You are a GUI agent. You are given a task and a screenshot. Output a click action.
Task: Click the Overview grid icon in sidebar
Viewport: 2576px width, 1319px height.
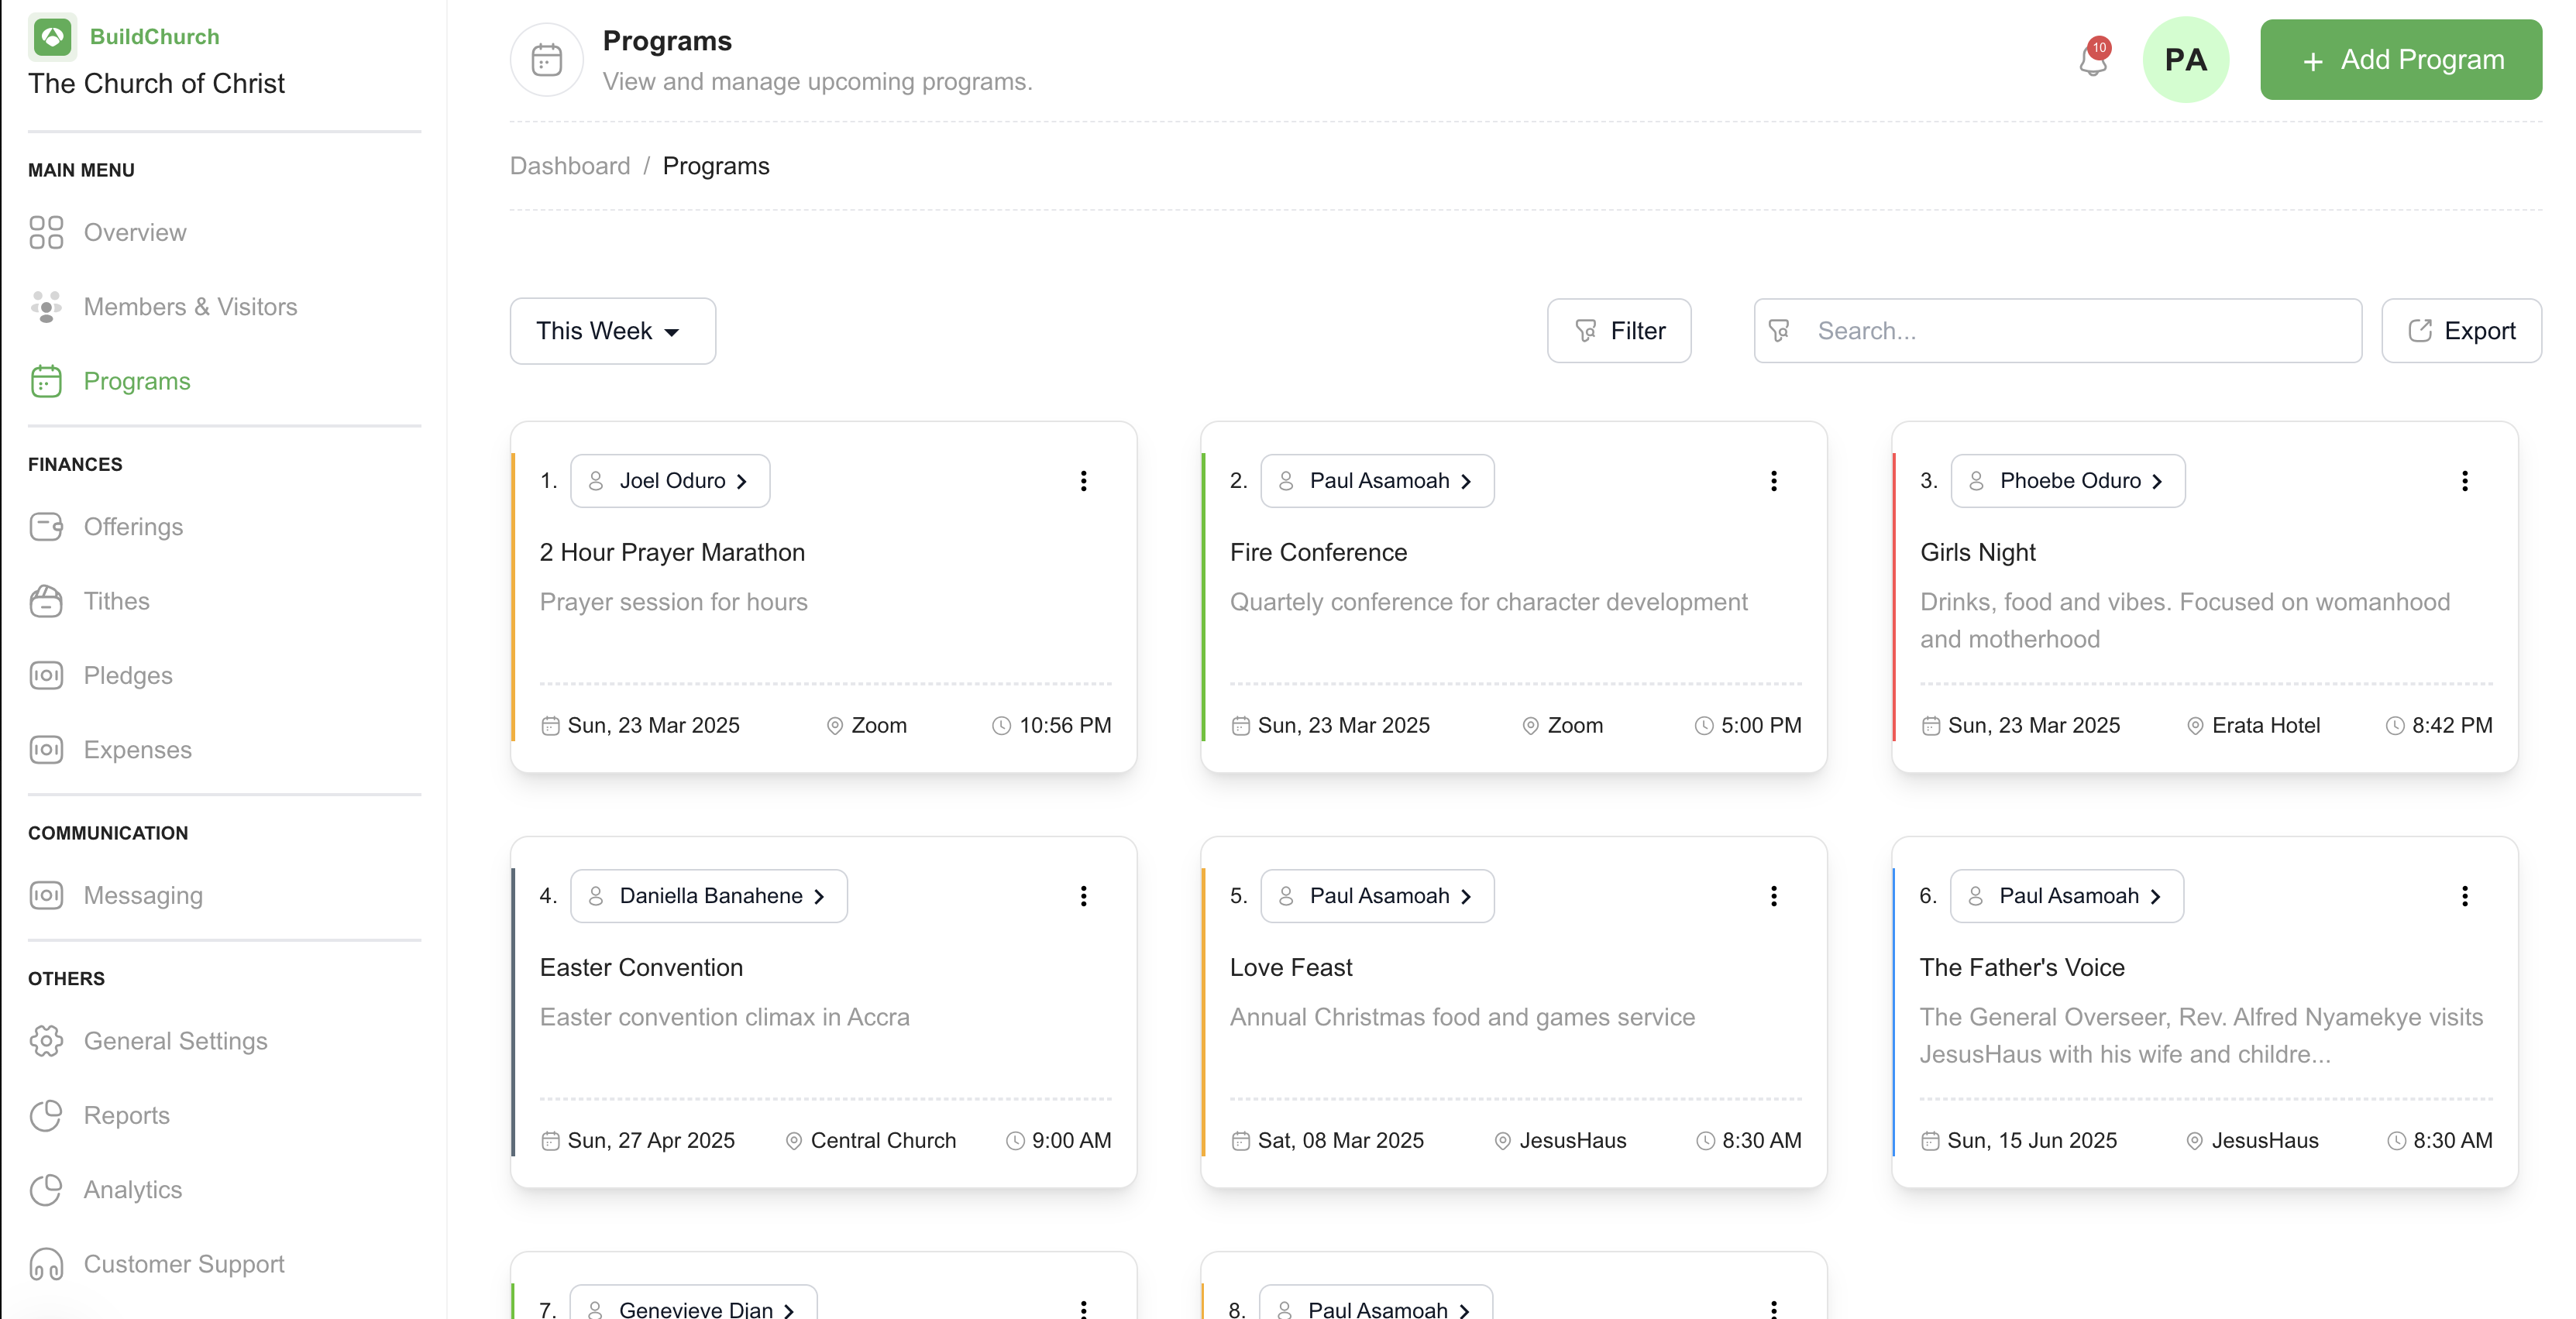pyautogui.click(x=46, y=232)
